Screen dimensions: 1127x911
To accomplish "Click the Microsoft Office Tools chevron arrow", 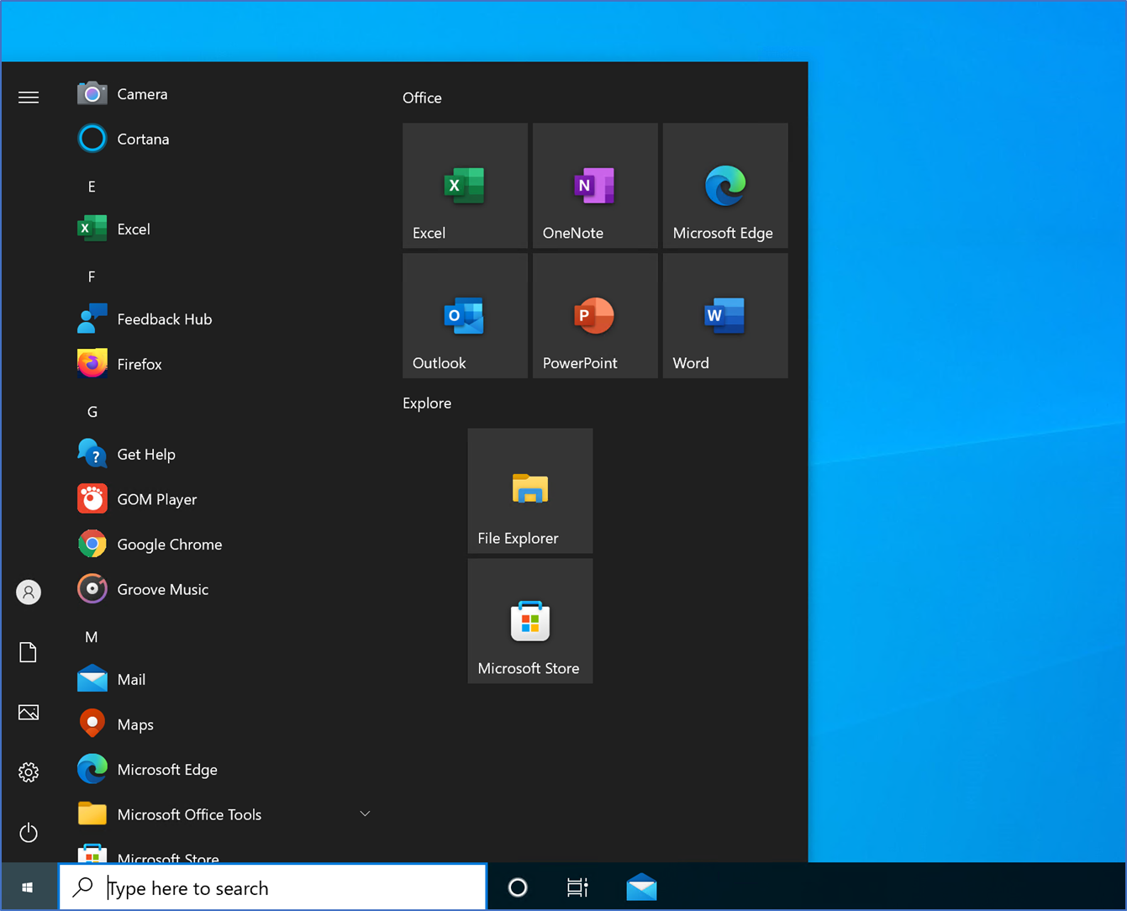I will pyautogui.click(x=365, y=814).
